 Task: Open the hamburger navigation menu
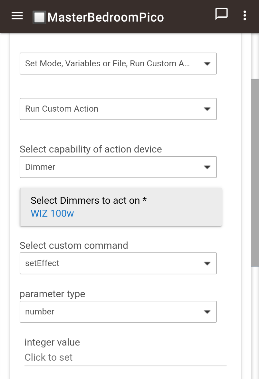pyautogui.click(x=17, y=16)
